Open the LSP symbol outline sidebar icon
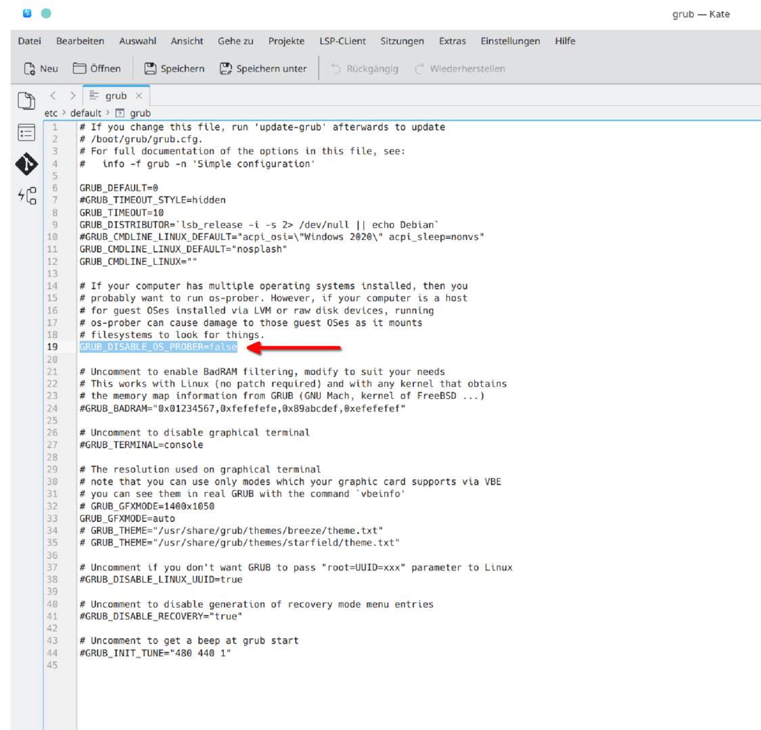The width and height of the screenshot is (761, 730). (x=27, y=195)
